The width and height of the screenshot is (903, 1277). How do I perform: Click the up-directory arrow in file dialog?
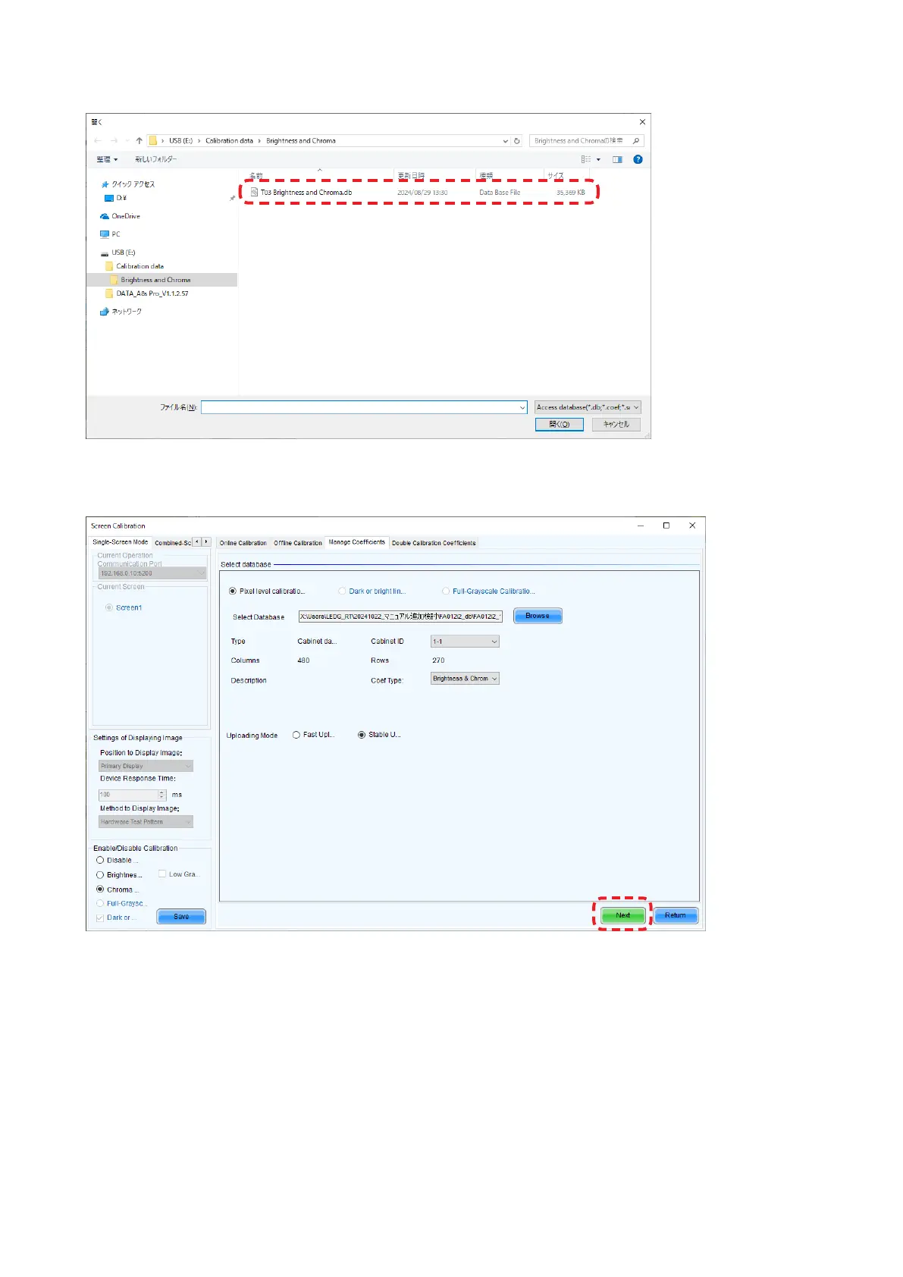(139, 141)
